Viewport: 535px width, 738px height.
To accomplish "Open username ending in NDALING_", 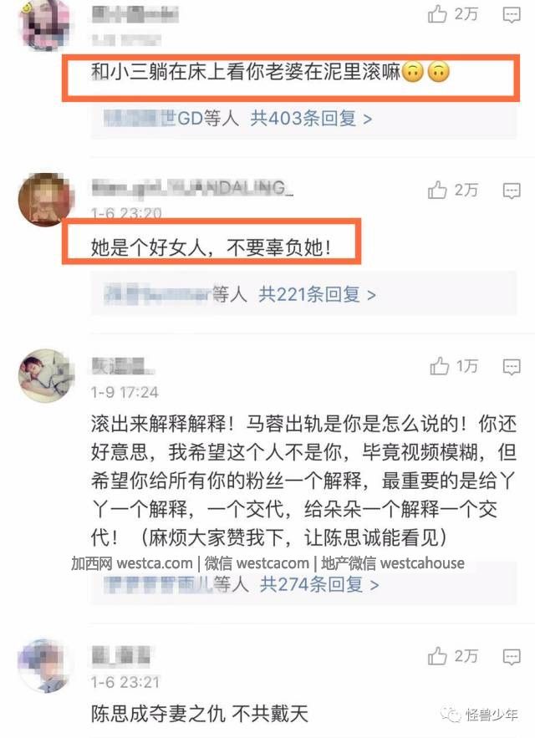I will pyautogui.click(x=192, y=188).
